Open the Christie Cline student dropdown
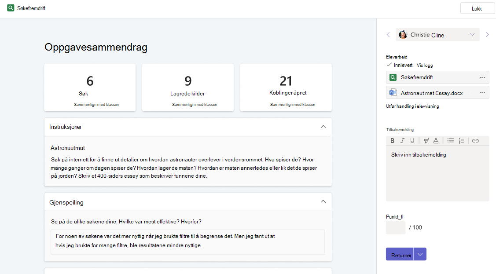The width and height of the screenshot is (496, 274). tap(437, 35)
